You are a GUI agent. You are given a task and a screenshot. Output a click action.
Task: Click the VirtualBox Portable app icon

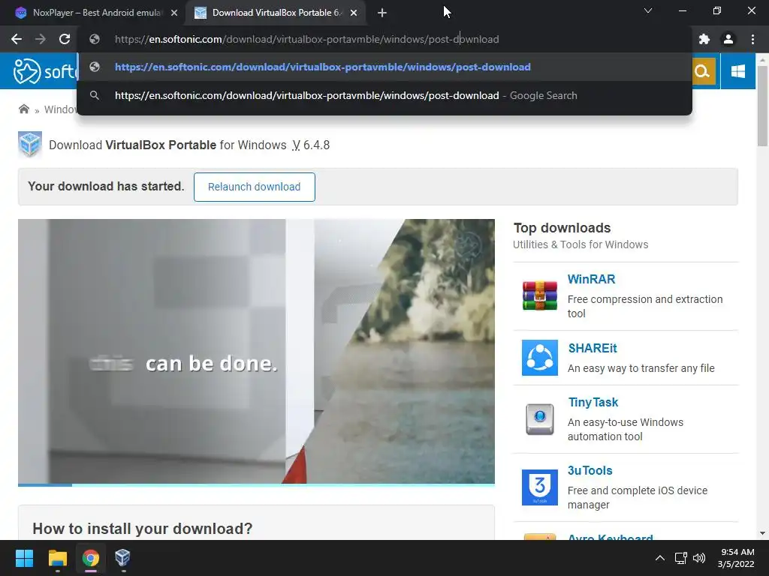tap(30, 145)
